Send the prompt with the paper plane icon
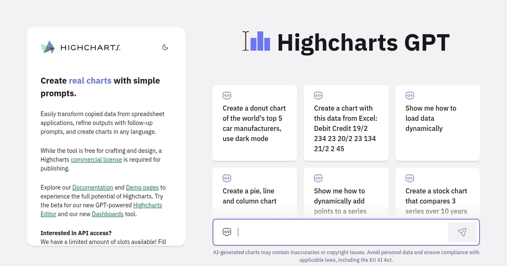 pyautogui.click(x=462, y=232)
